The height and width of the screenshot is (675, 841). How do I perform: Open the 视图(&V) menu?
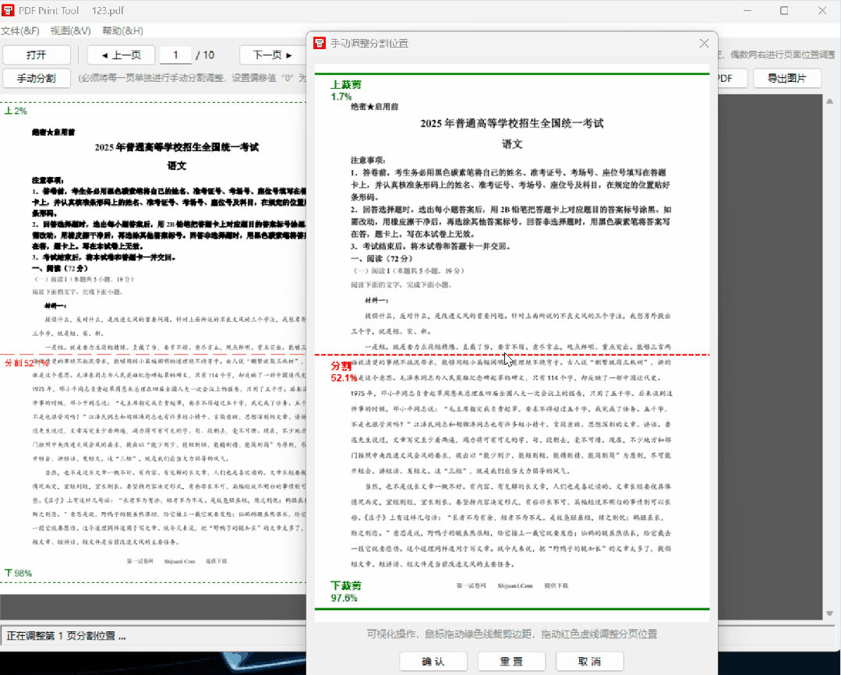[x=71, y=30]
